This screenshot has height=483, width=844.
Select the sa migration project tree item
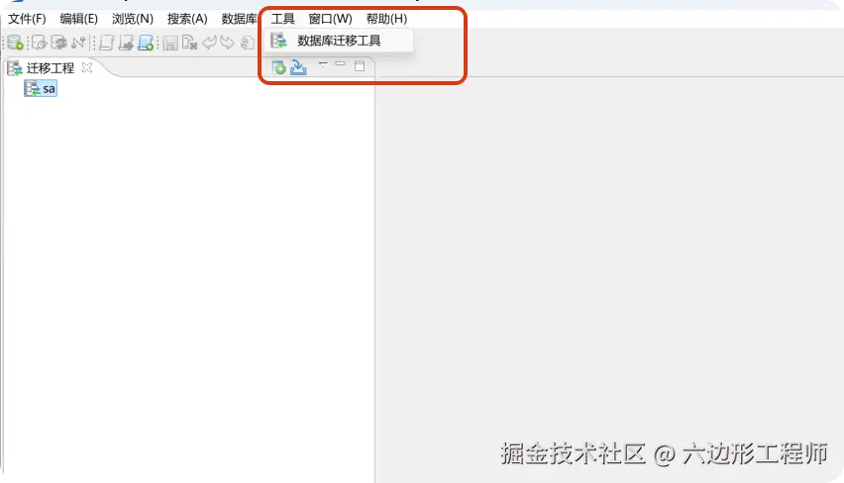point(41,89)
